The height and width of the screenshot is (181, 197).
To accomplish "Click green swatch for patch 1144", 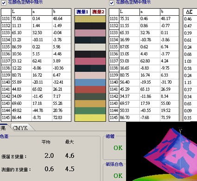I will (90, 111).
